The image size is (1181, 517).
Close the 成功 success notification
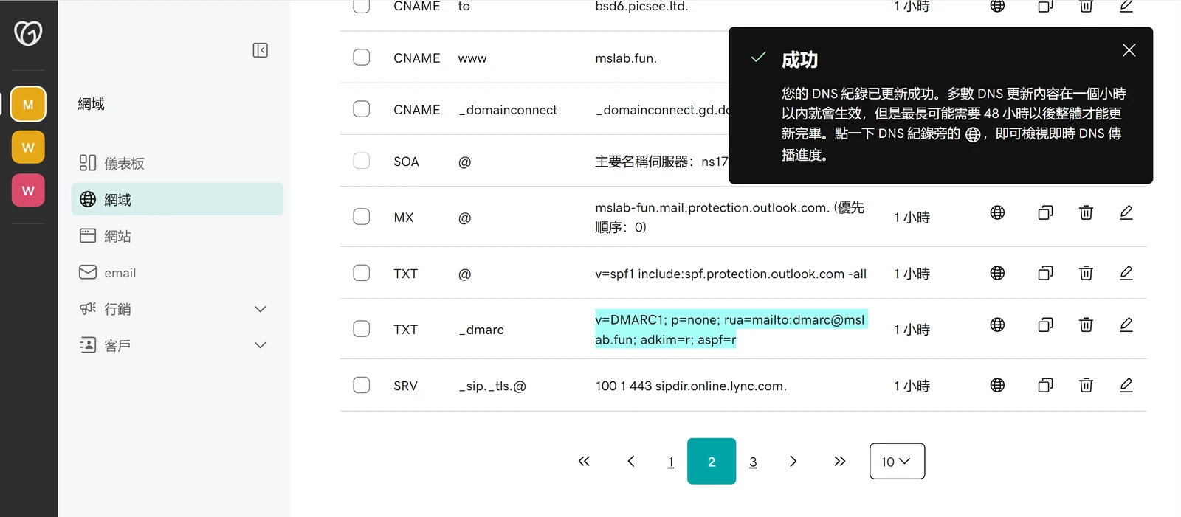(1129, 50)
